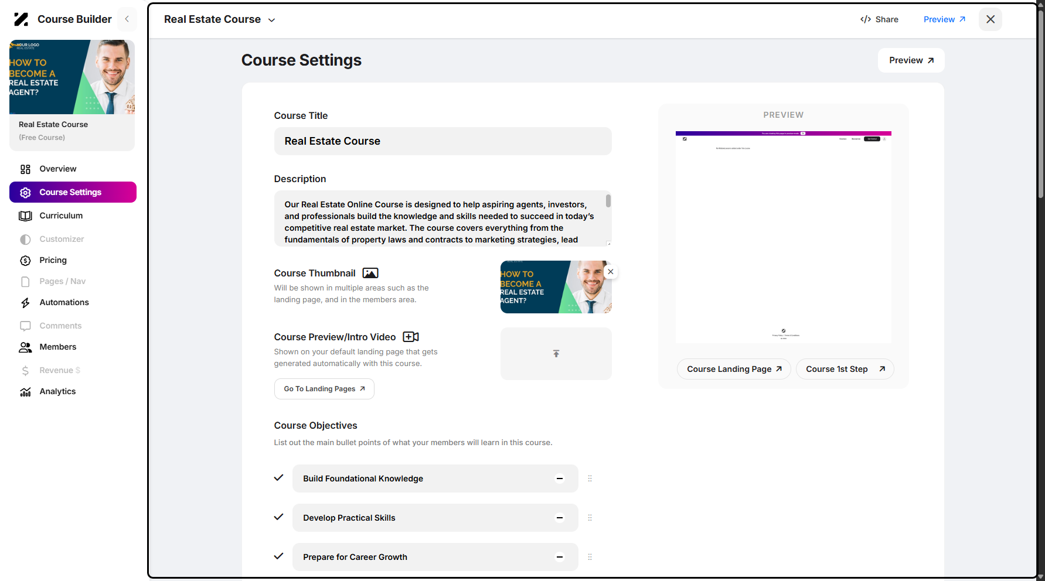Screen dimensions: 1045x581
Task: Click the Members people icon
Action: coord(25,347)
